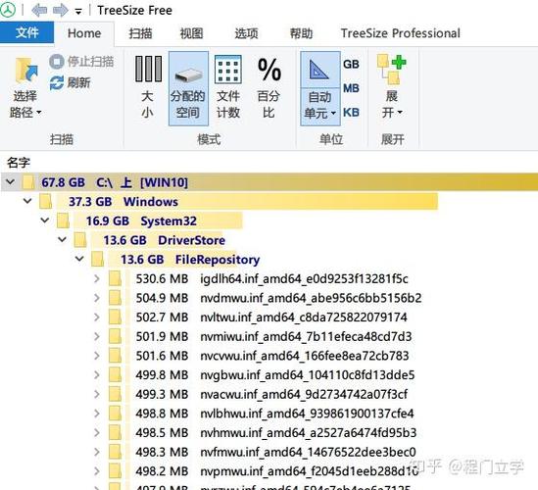This screenshot has width=538, height=490.
Task: Expand the nvltwu.inf_amd64 folder
Action: [97, 318]
